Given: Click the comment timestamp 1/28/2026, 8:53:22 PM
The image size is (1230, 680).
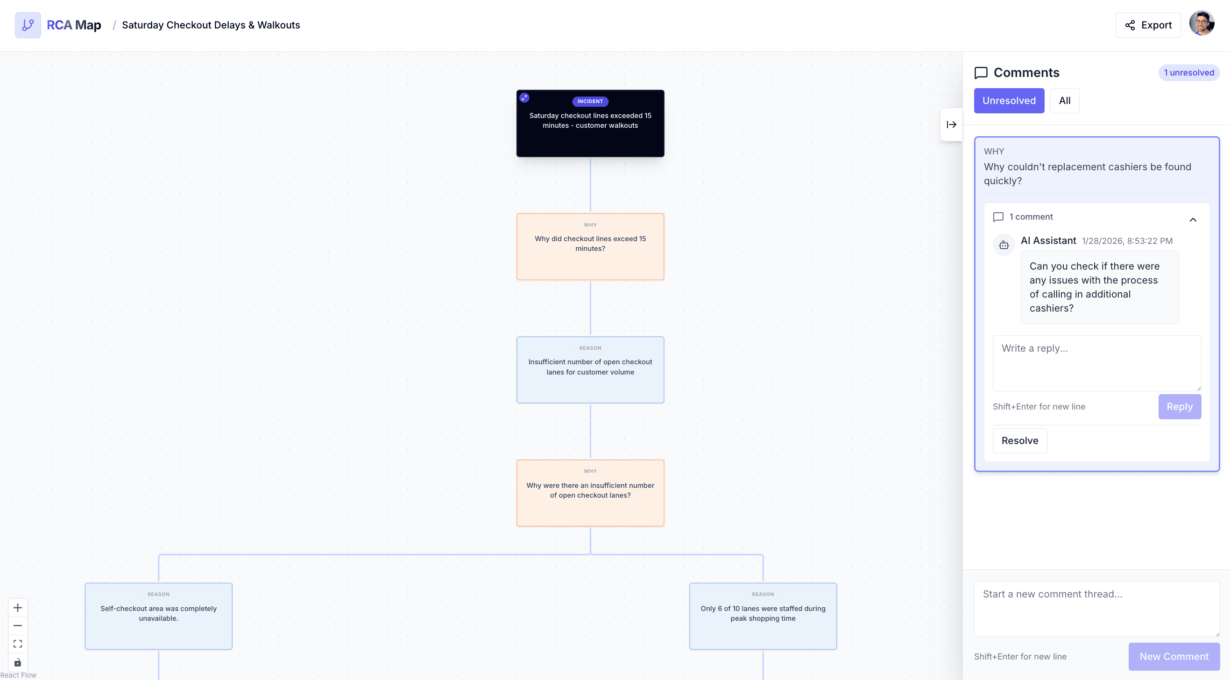Looking at the screenshot, I should pyautogui.click(x=1127, y=241).
